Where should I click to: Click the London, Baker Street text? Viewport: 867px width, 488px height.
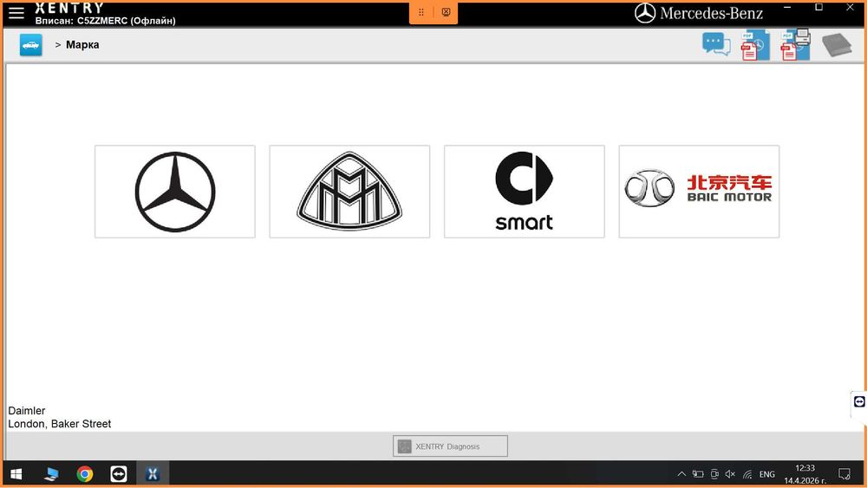60,424
